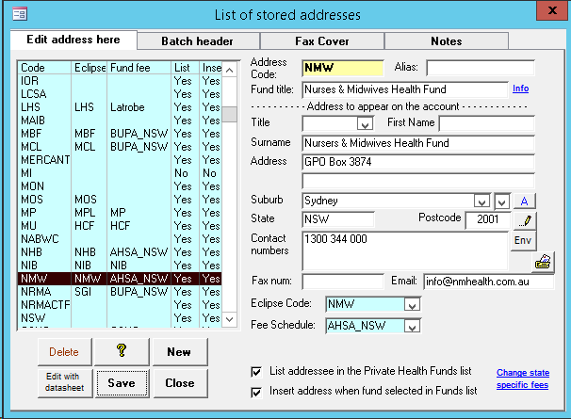Click the Email field
The image size is (571, 419).
pos(488,282)
